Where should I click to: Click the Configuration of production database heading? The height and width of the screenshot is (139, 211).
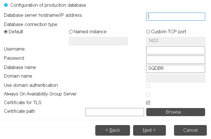click(48, 5)
